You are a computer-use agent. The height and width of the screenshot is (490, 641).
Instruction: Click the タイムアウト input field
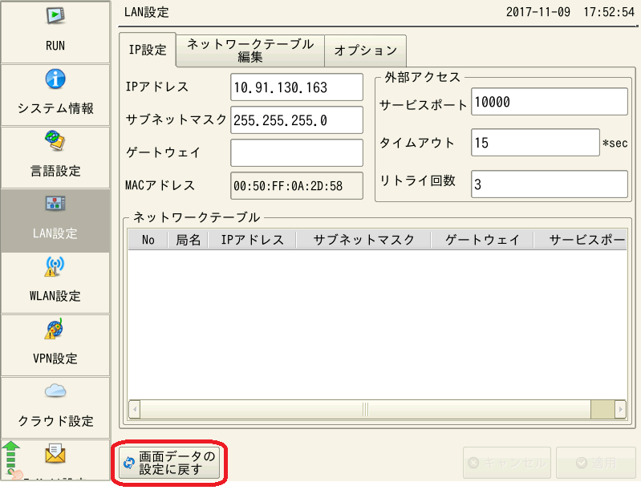coord(534,143)
